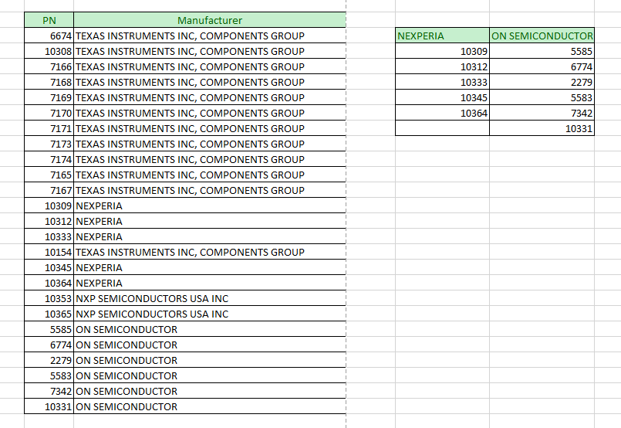The height and width of the screenshot is (428, 621).
Task: Click PN cell 10154
Action: tap(49, 253)
